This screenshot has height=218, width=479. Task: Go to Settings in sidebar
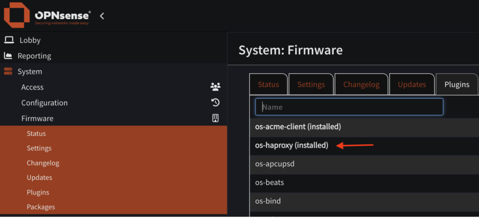click(39, 148)
